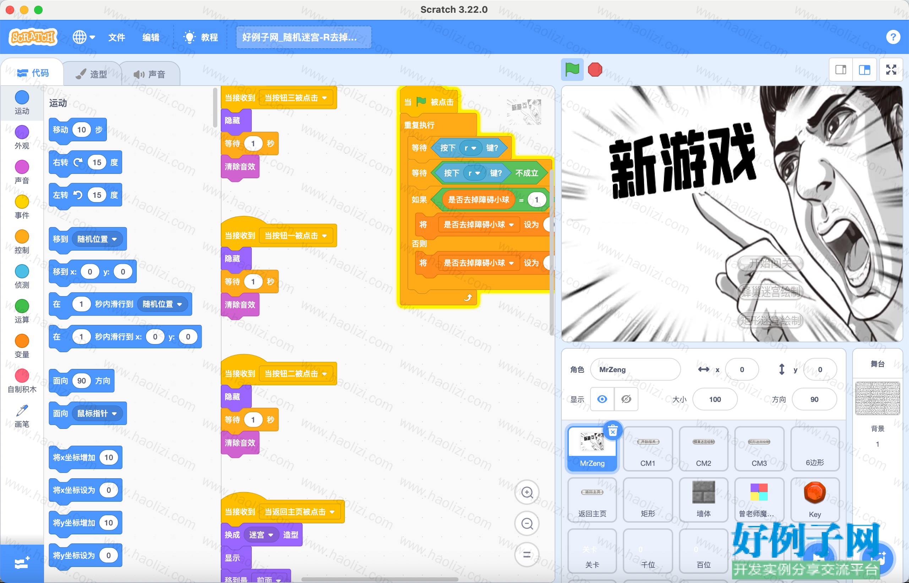Click the sprite x position field
The width and height of the screenshot is (909, 583).
[742, 370]
